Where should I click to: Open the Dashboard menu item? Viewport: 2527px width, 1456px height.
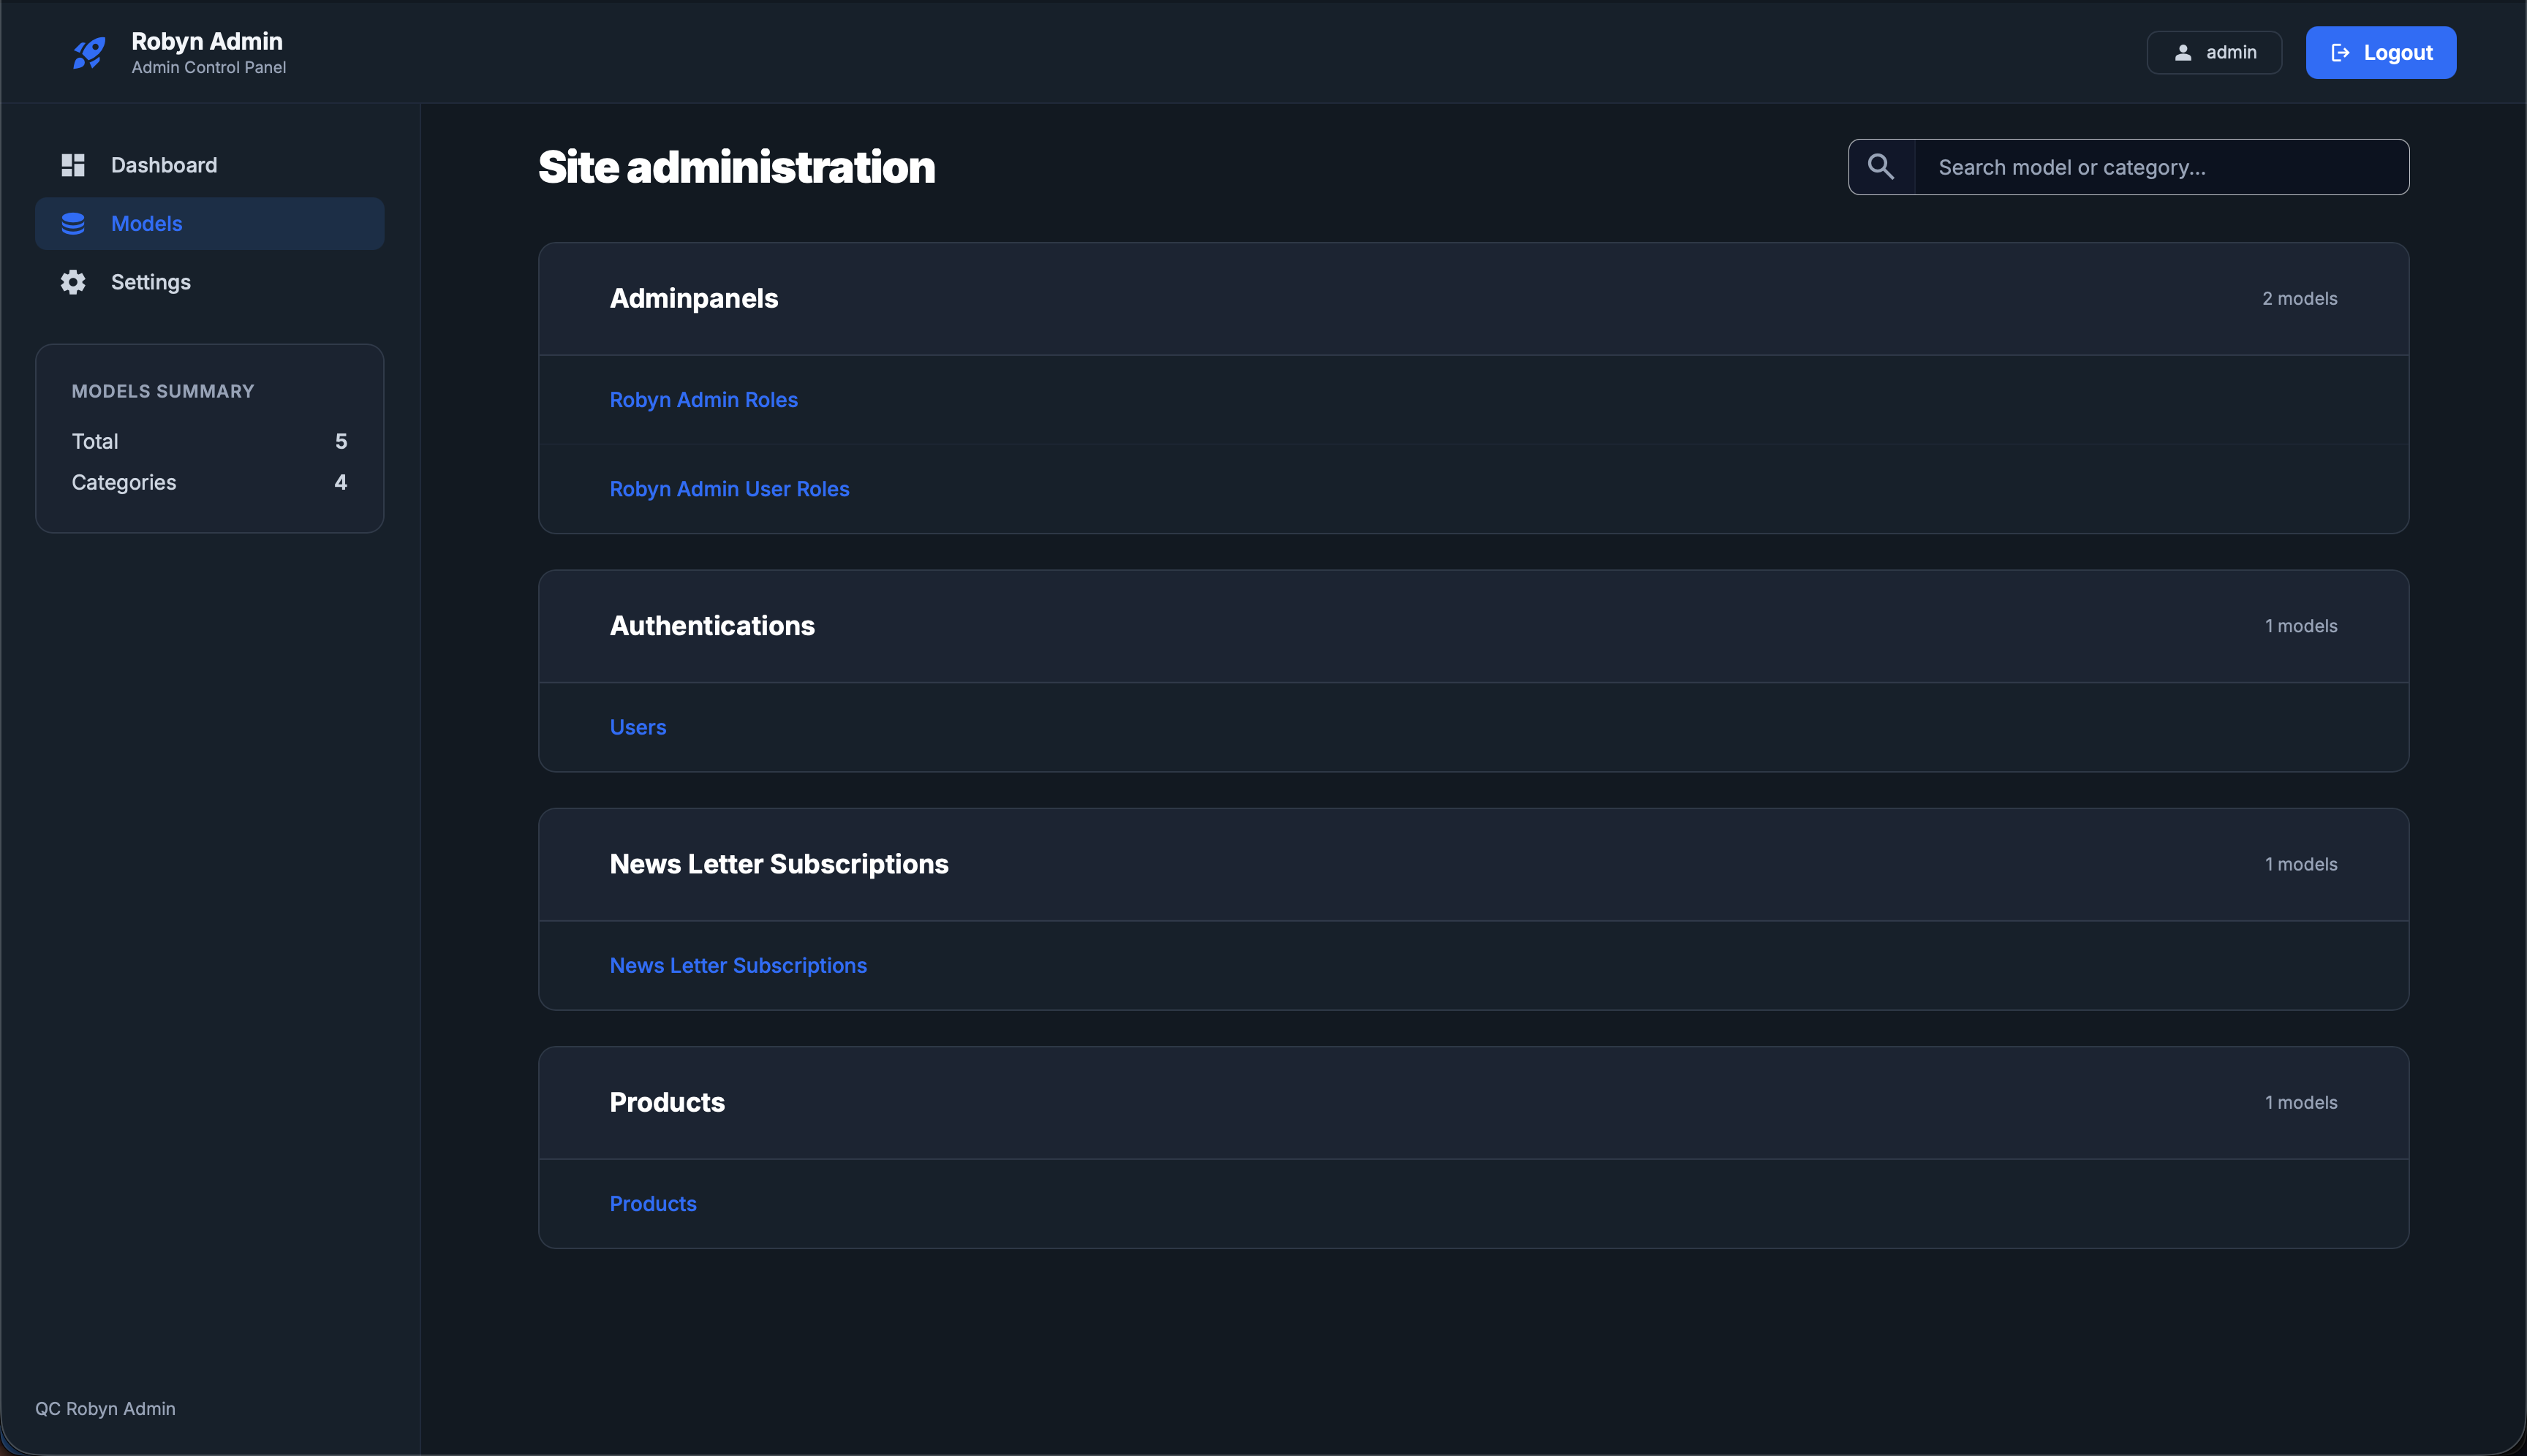210,165
